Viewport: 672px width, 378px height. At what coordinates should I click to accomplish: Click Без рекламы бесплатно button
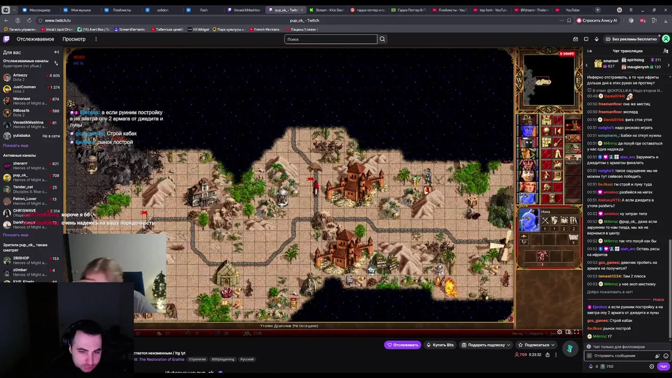point(631,39)
